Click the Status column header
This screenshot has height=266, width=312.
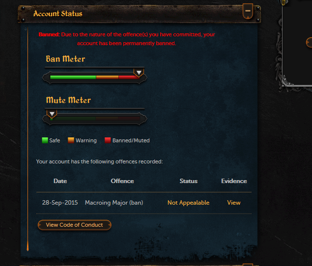point(189,181)
